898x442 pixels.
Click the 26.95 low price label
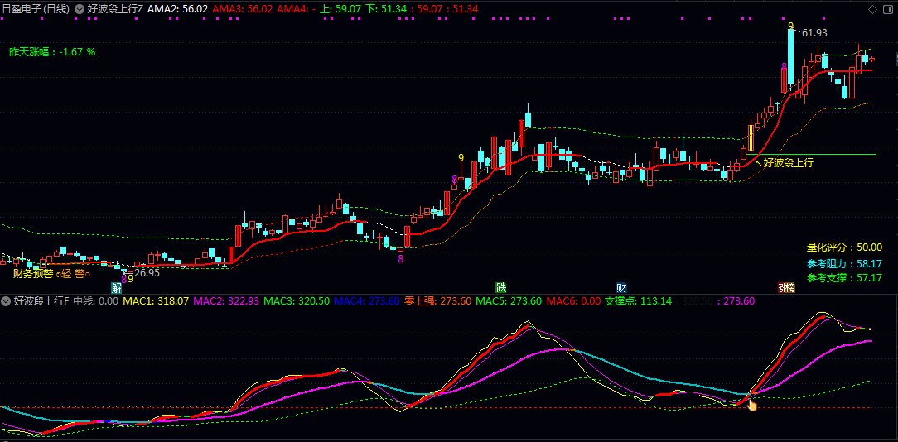[x=147, y=272]
